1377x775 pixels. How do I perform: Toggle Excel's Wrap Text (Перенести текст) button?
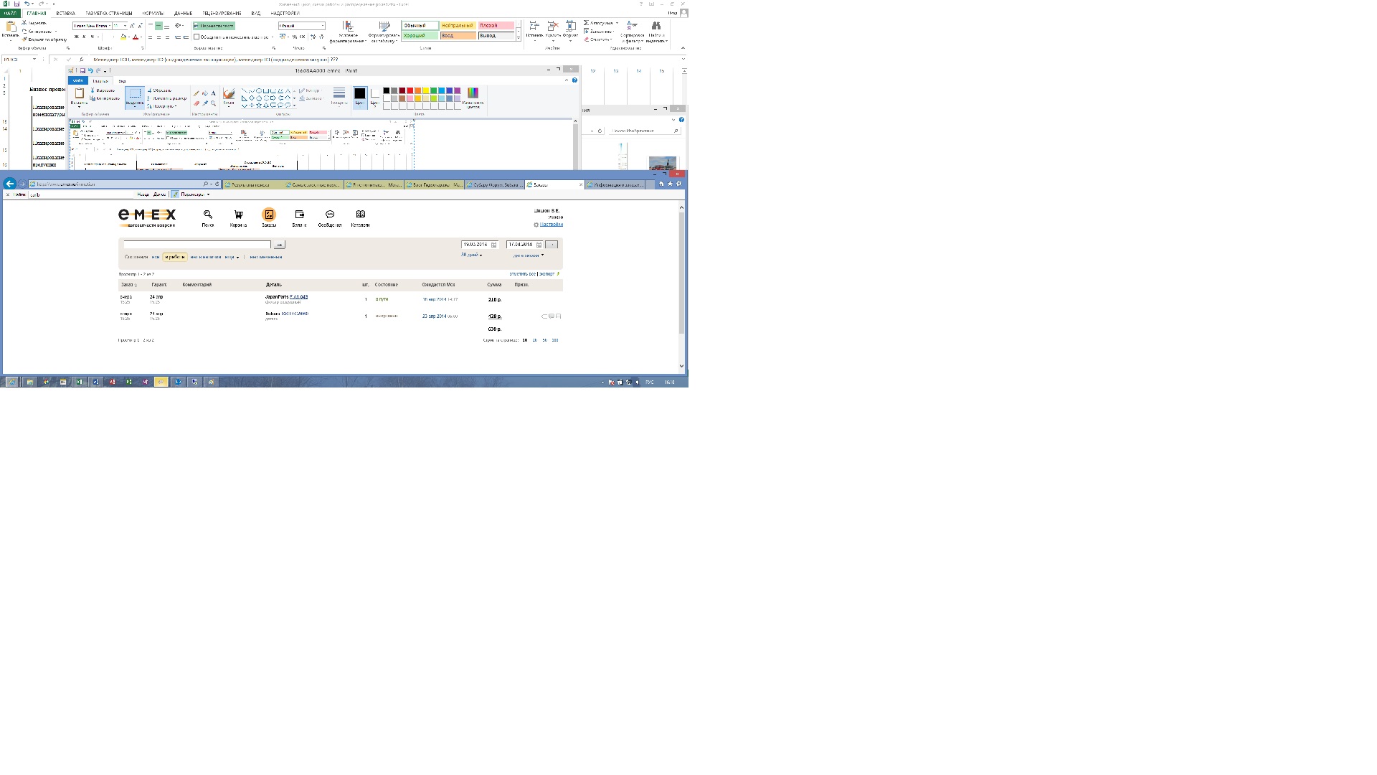(x=214, y=26)
